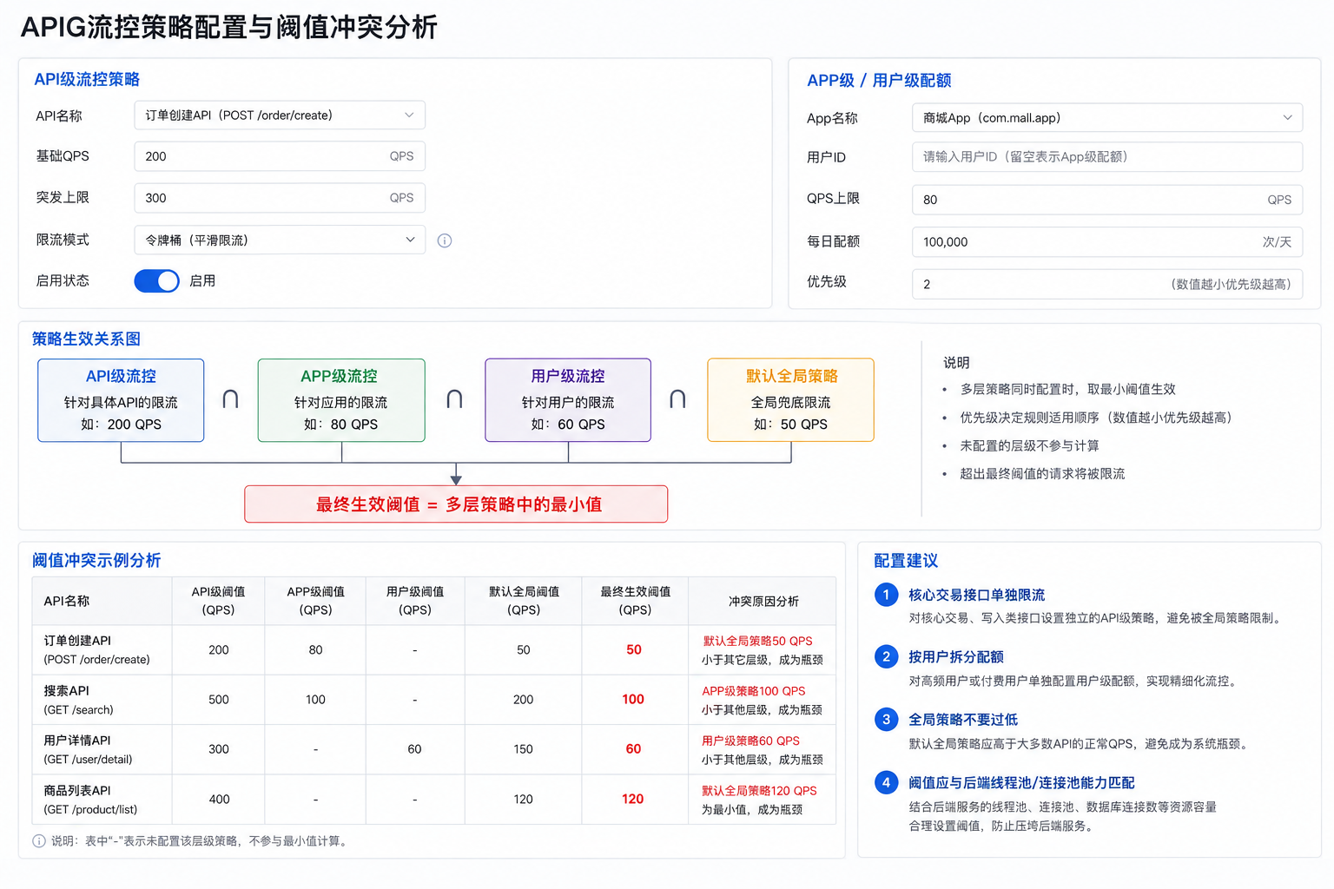Click the page title APIG流控策略配置与阈值冲突分析
This screenshot has height=889, width=1334.
tap(229, 27)
